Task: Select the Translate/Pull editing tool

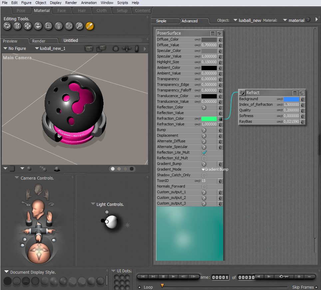Action: coord(28,26)
